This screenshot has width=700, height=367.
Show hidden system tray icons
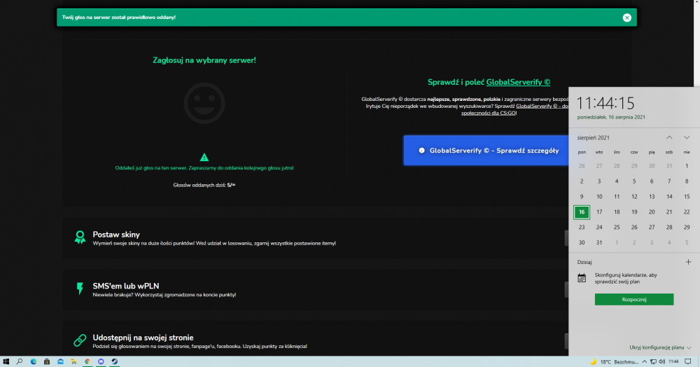pos(644,361)
